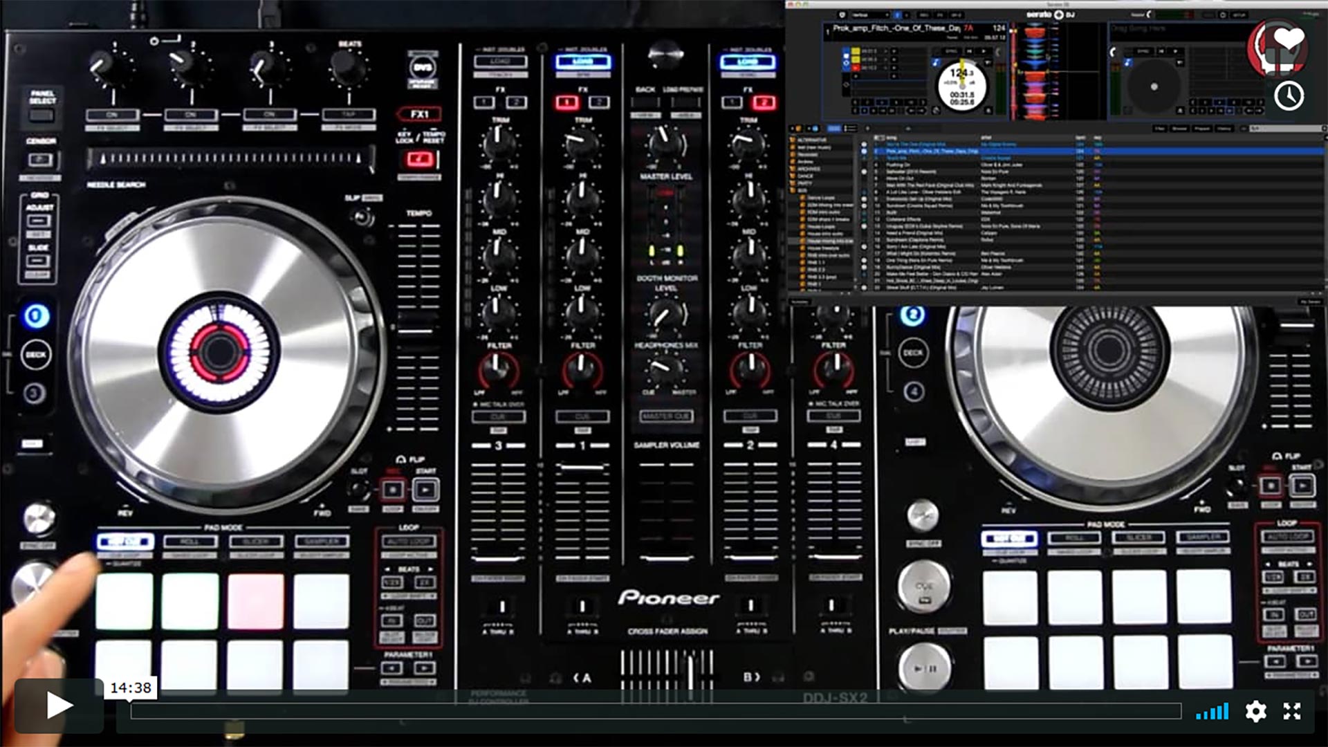Select Sampler pad mode on right deck
The image size is (1328, 747).
coord(1204,537)
